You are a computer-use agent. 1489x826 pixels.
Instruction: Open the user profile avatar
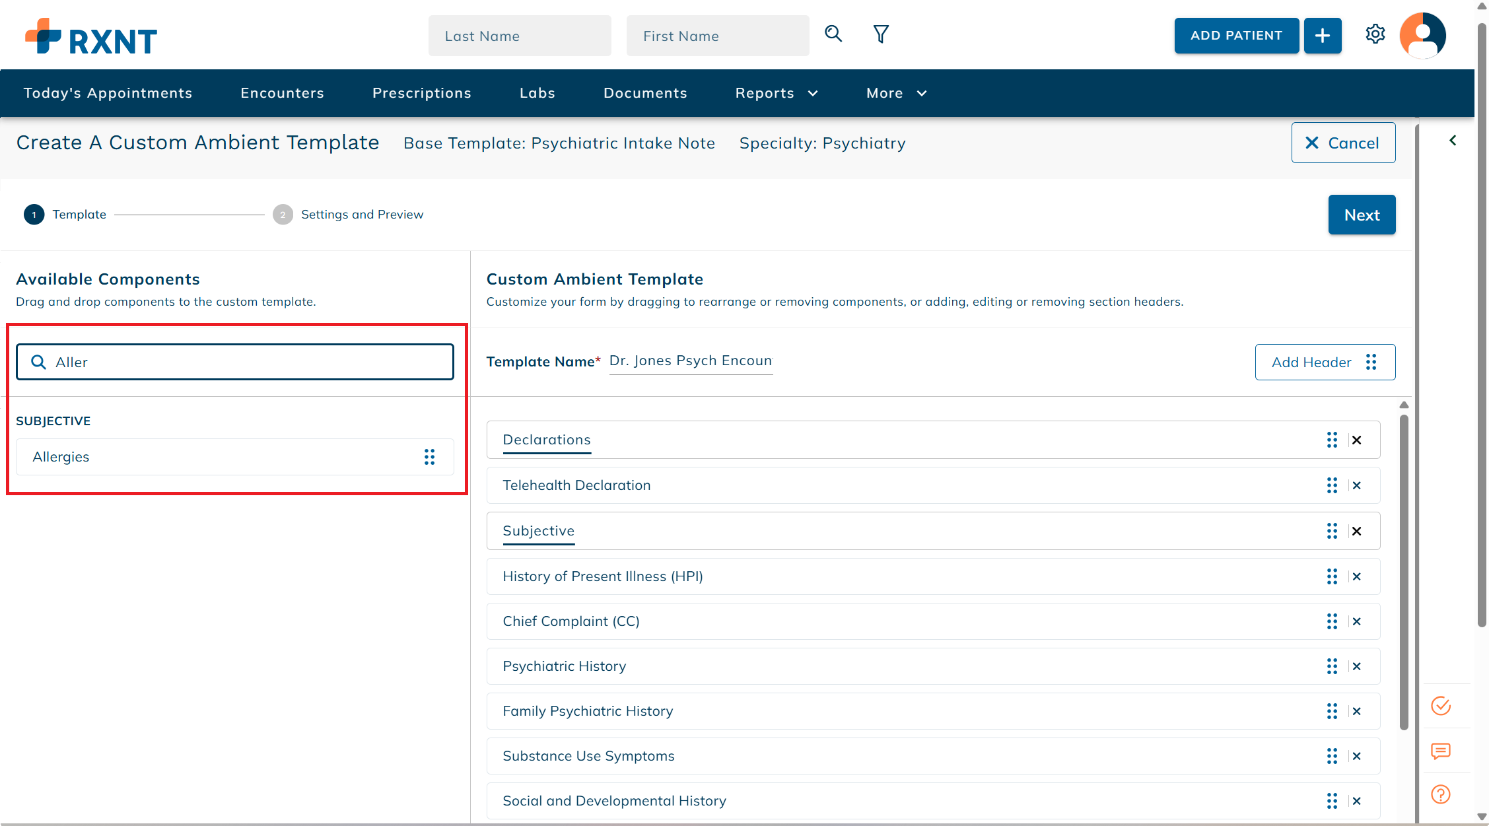click(1422, 36)
